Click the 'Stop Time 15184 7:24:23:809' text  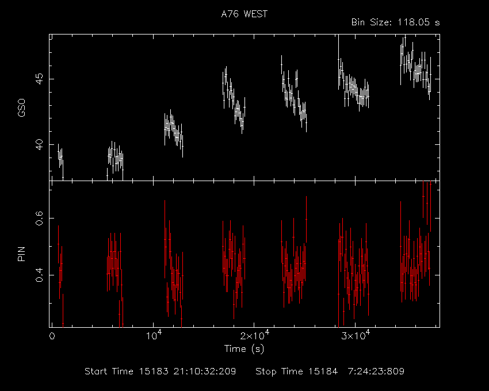330,371
